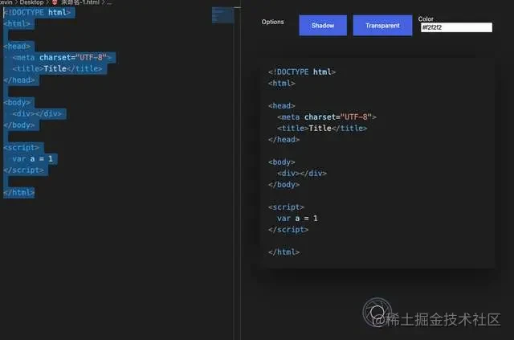Screen dimensions: 514x340
Task: Click the watermark logo icon
Action: click(x=377, y=312)
